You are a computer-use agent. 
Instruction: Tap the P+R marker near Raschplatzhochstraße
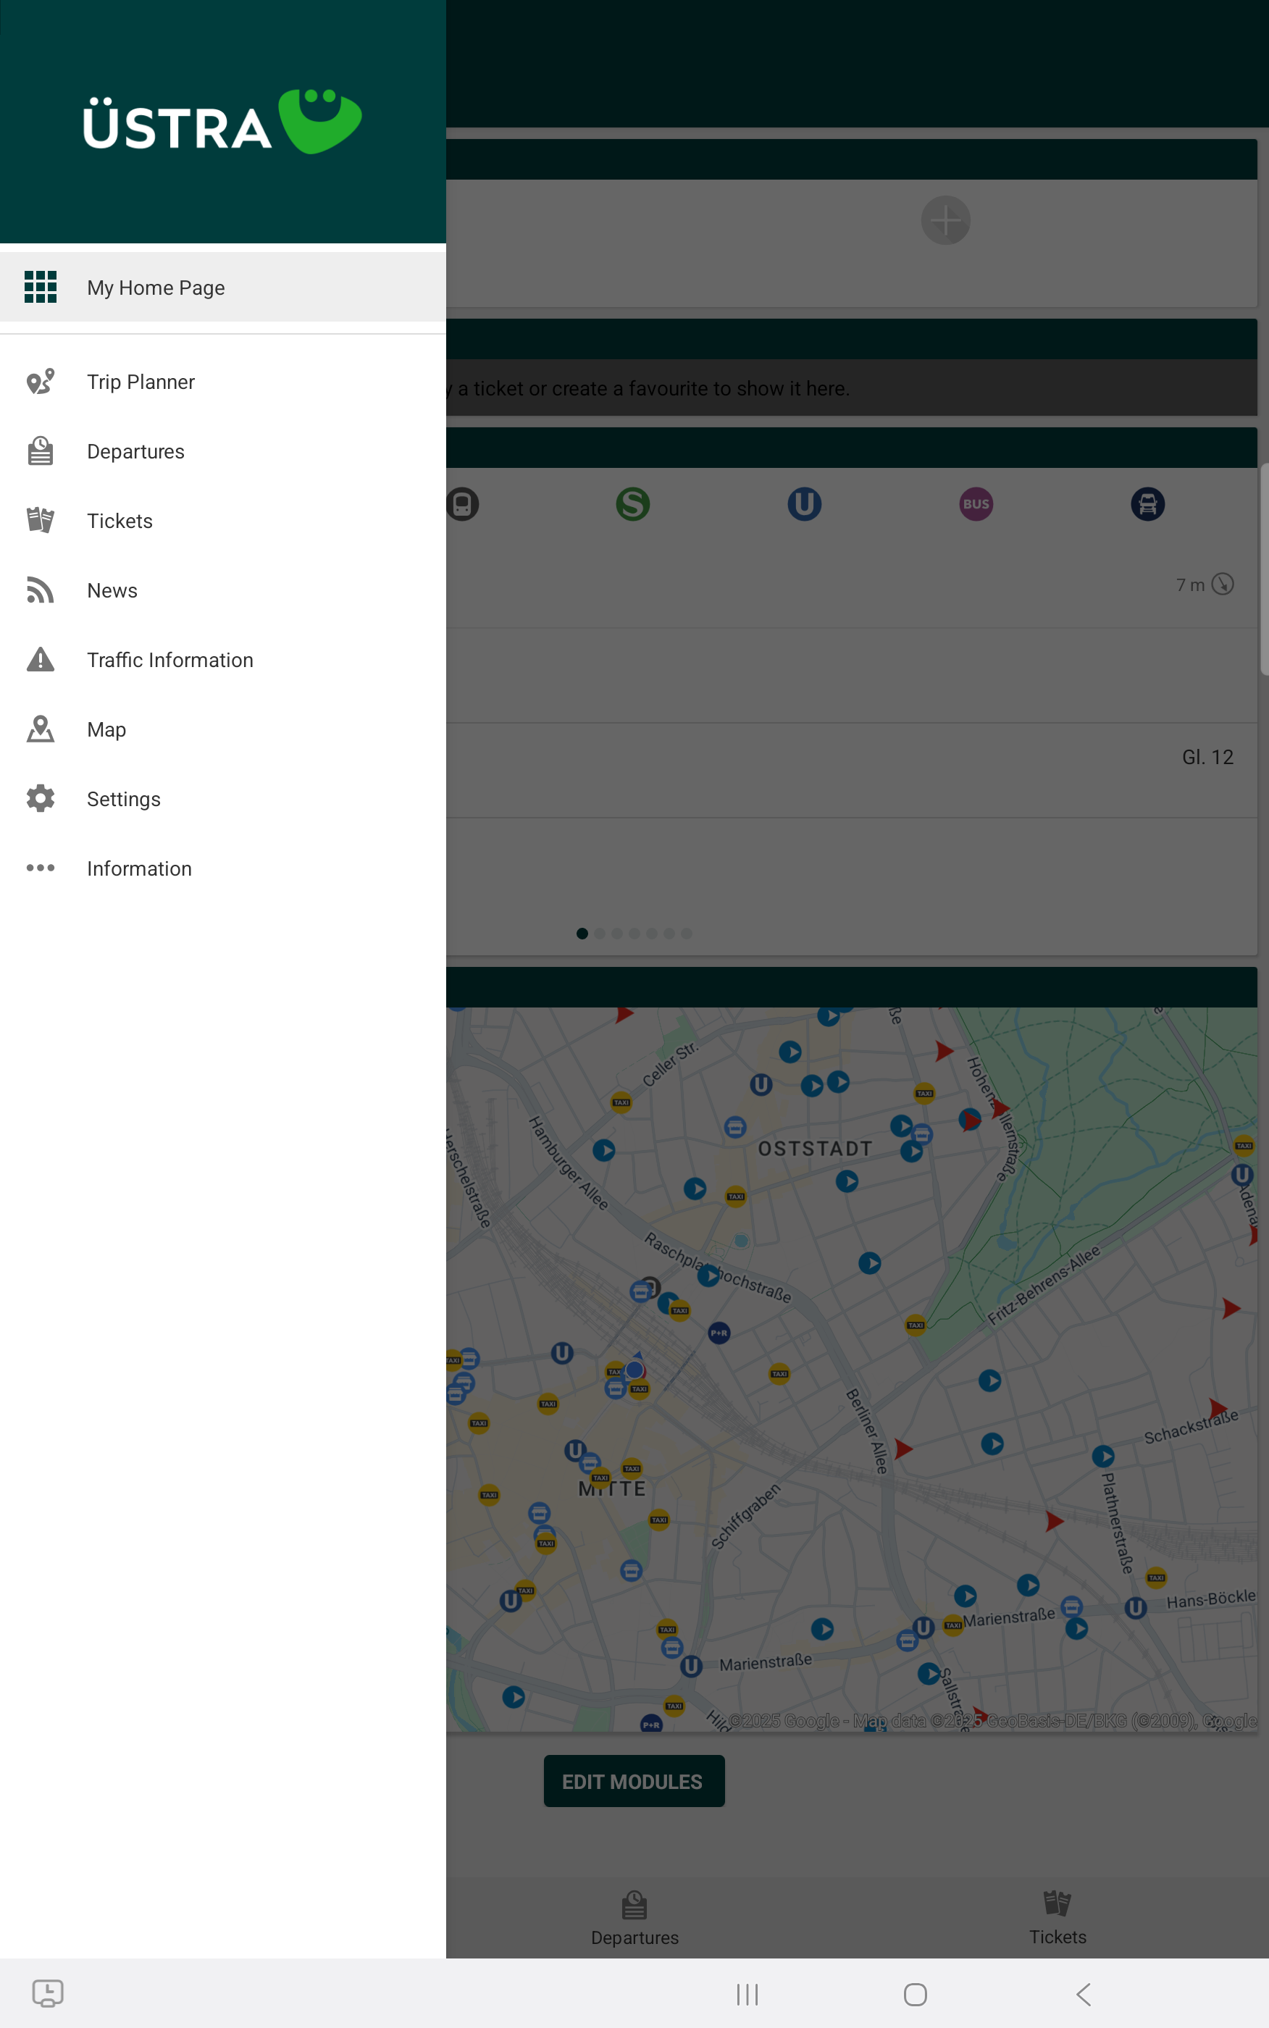click(719, 1333)
